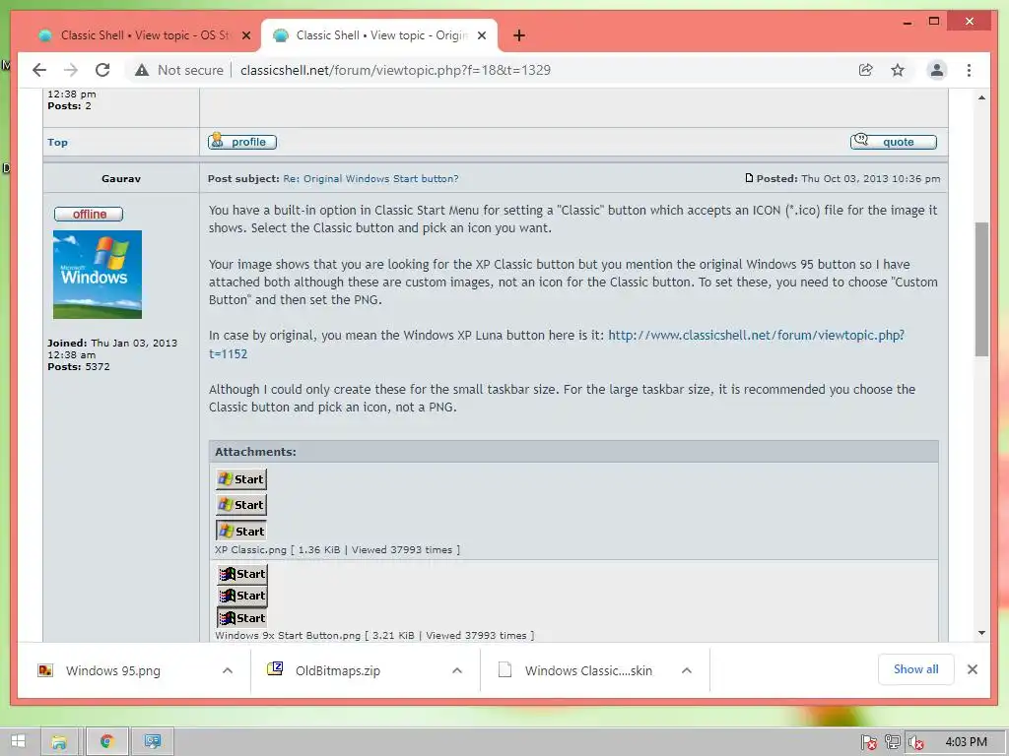This screenshot has height=756, width=1009.
Task: Click the 4:03 PM clock
Action: (x=966, y=742)
